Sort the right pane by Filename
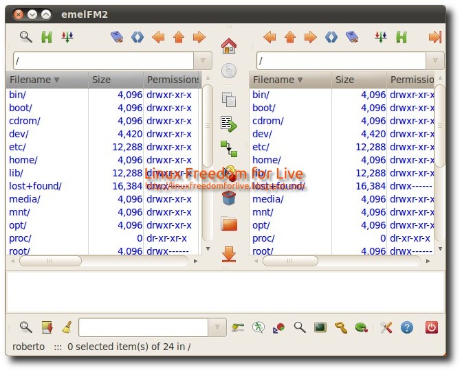 [291, 80]
